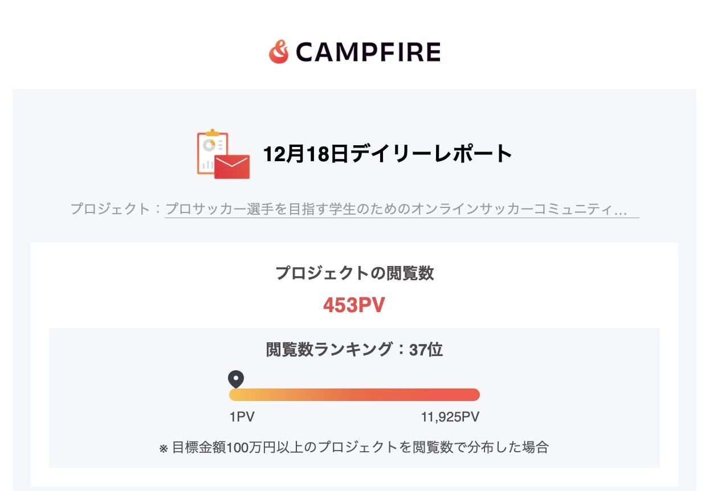
Task: Click the red envelope icon
Action: point(232,166)
